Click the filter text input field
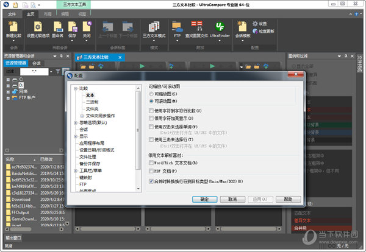This screenshot has height=252, width=366. tap(34, 71)
